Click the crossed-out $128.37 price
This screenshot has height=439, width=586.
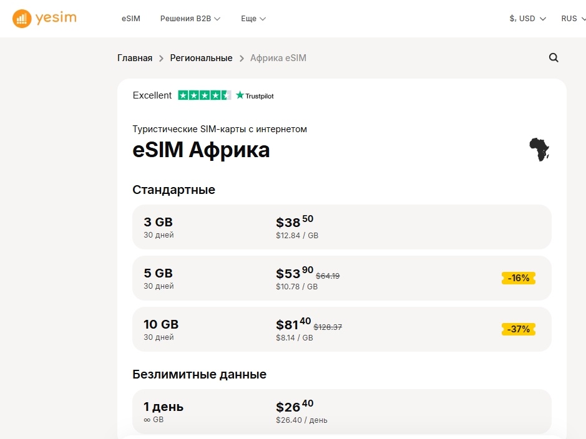(328, 327)
